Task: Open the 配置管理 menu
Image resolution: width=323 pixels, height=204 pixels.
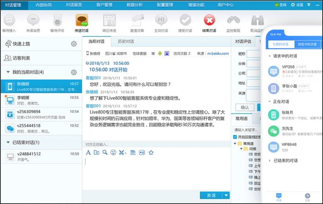Action: (x=165, y=5)
